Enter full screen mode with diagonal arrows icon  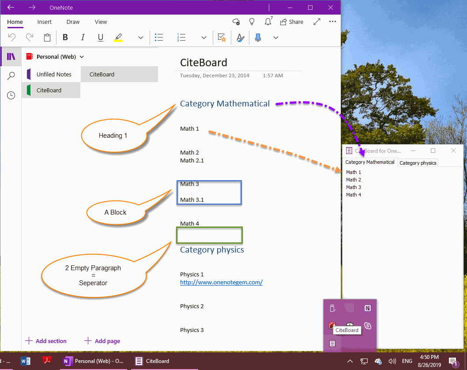317,22
